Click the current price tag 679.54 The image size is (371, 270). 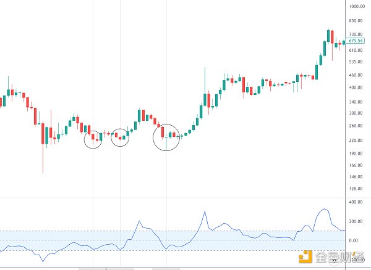coord(355,41)
